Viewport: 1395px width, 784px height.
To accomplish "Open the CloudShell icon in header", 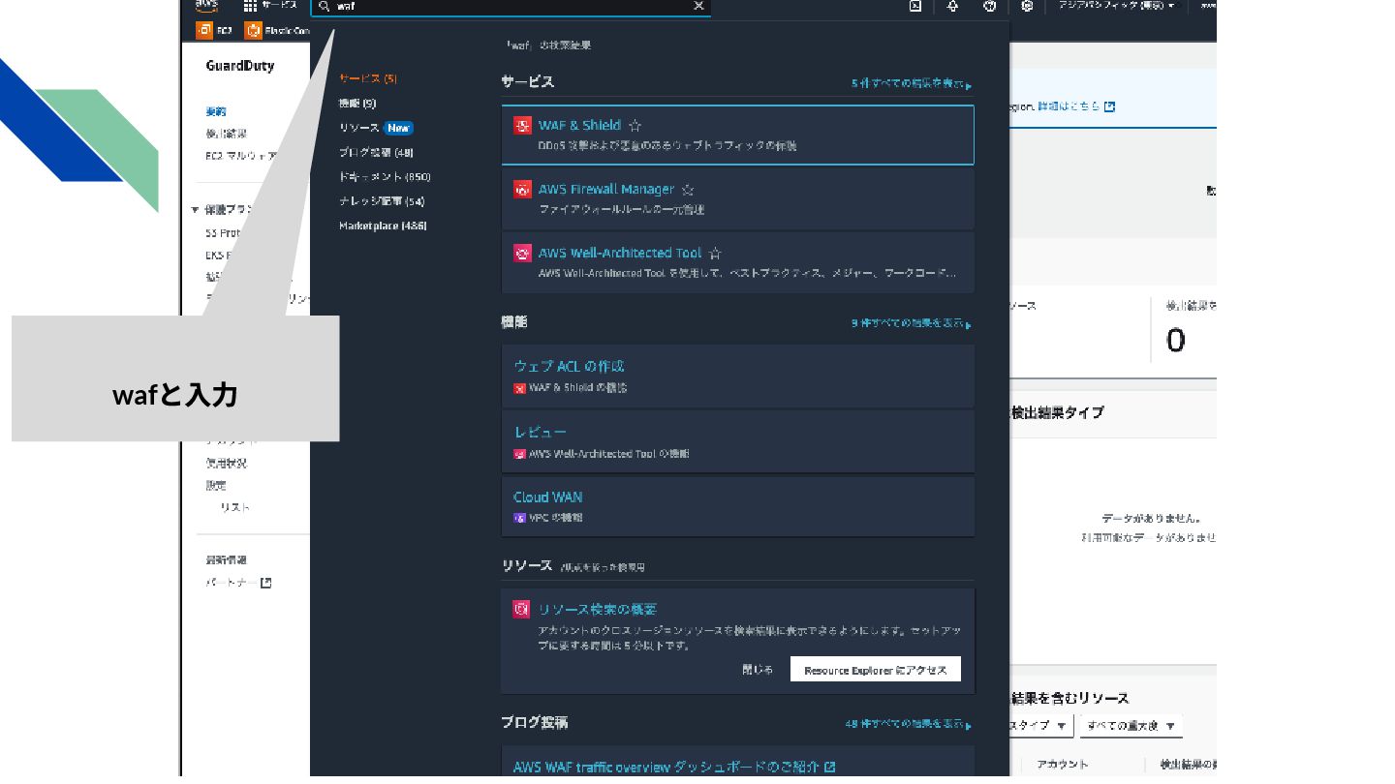I will (x=915, y=6).
